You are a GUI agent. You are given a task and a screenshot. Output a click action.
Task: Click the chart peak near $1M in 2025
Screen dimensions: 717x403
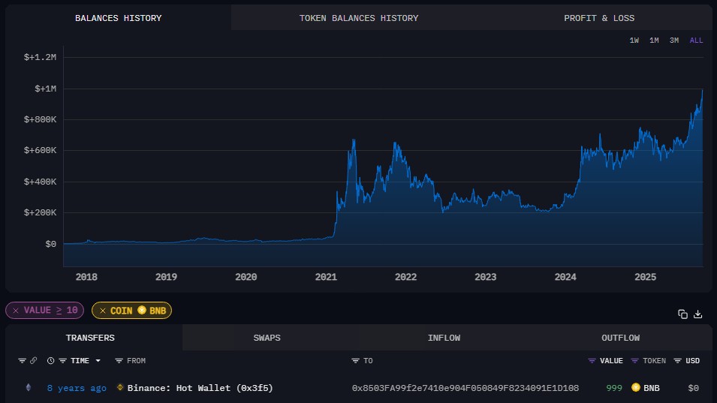point(702,91)
